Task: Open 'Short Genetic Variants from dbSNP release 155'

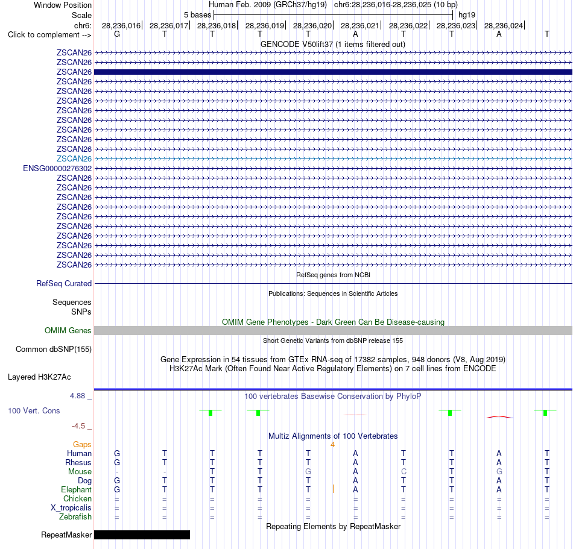Action: pos(333,340)
